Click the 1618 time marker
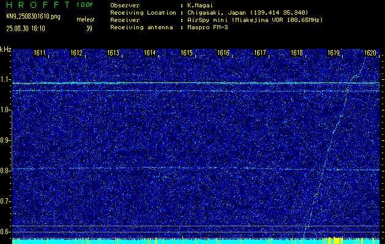385x244 pixels. (x=297, y=53)
